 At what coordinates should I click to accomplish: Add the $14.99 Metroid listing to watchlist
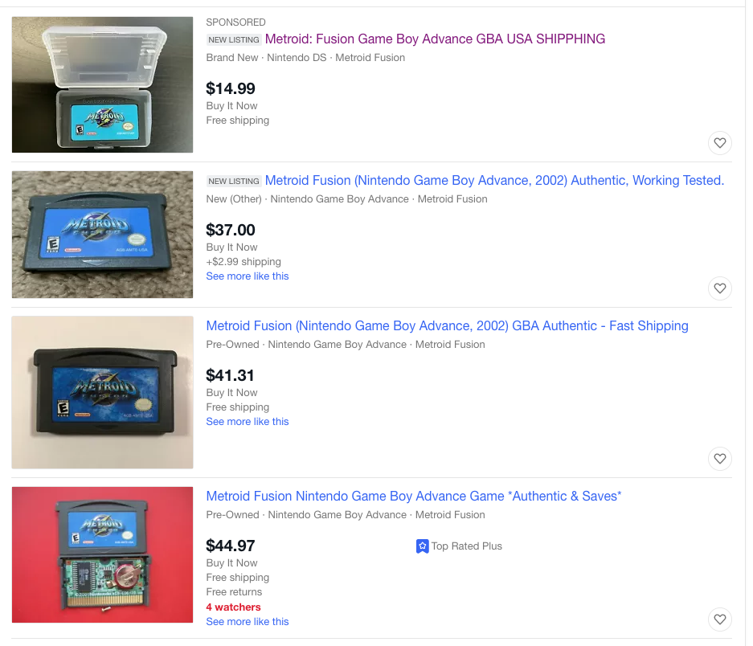[x=719, y=143]
